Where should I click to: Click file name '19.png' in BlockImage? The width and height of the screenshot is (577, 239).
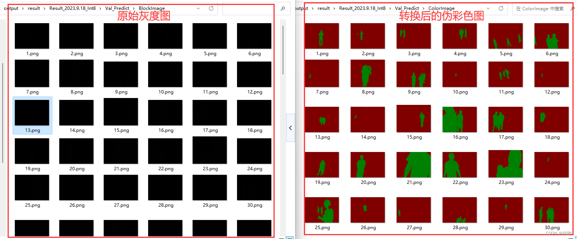pos(33,169)
